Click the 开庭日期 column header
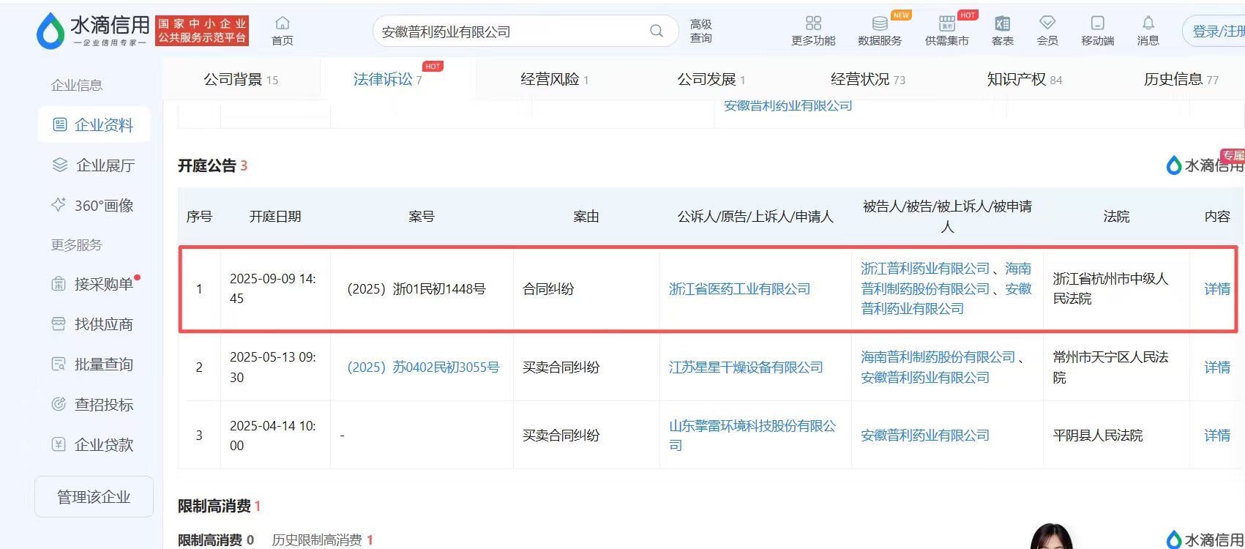Viewport: 1245px width, 549px height. (x=275, y=217)
